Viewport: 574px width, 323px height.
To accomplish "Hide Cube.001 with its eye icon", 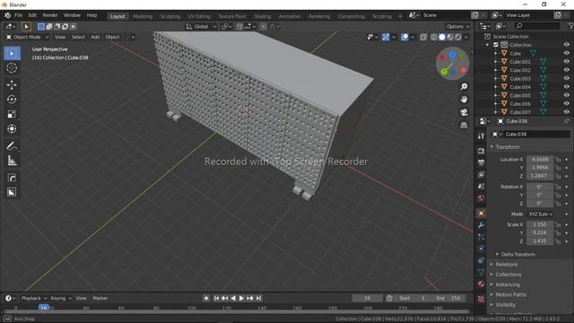I will 566,62.
